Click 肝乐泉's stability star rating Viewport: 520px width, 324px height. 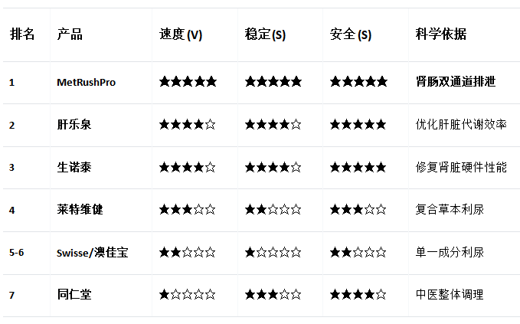coord(273,125)
